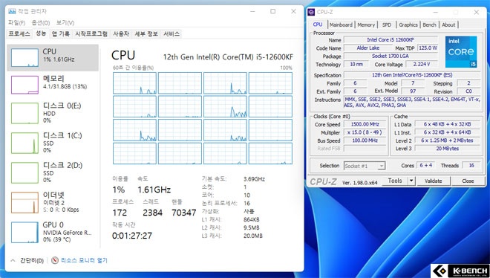Viewport: 490px width, 278px height.
Task: Click the 16 threads value in CPU-Z
Action: pos(471,165)
